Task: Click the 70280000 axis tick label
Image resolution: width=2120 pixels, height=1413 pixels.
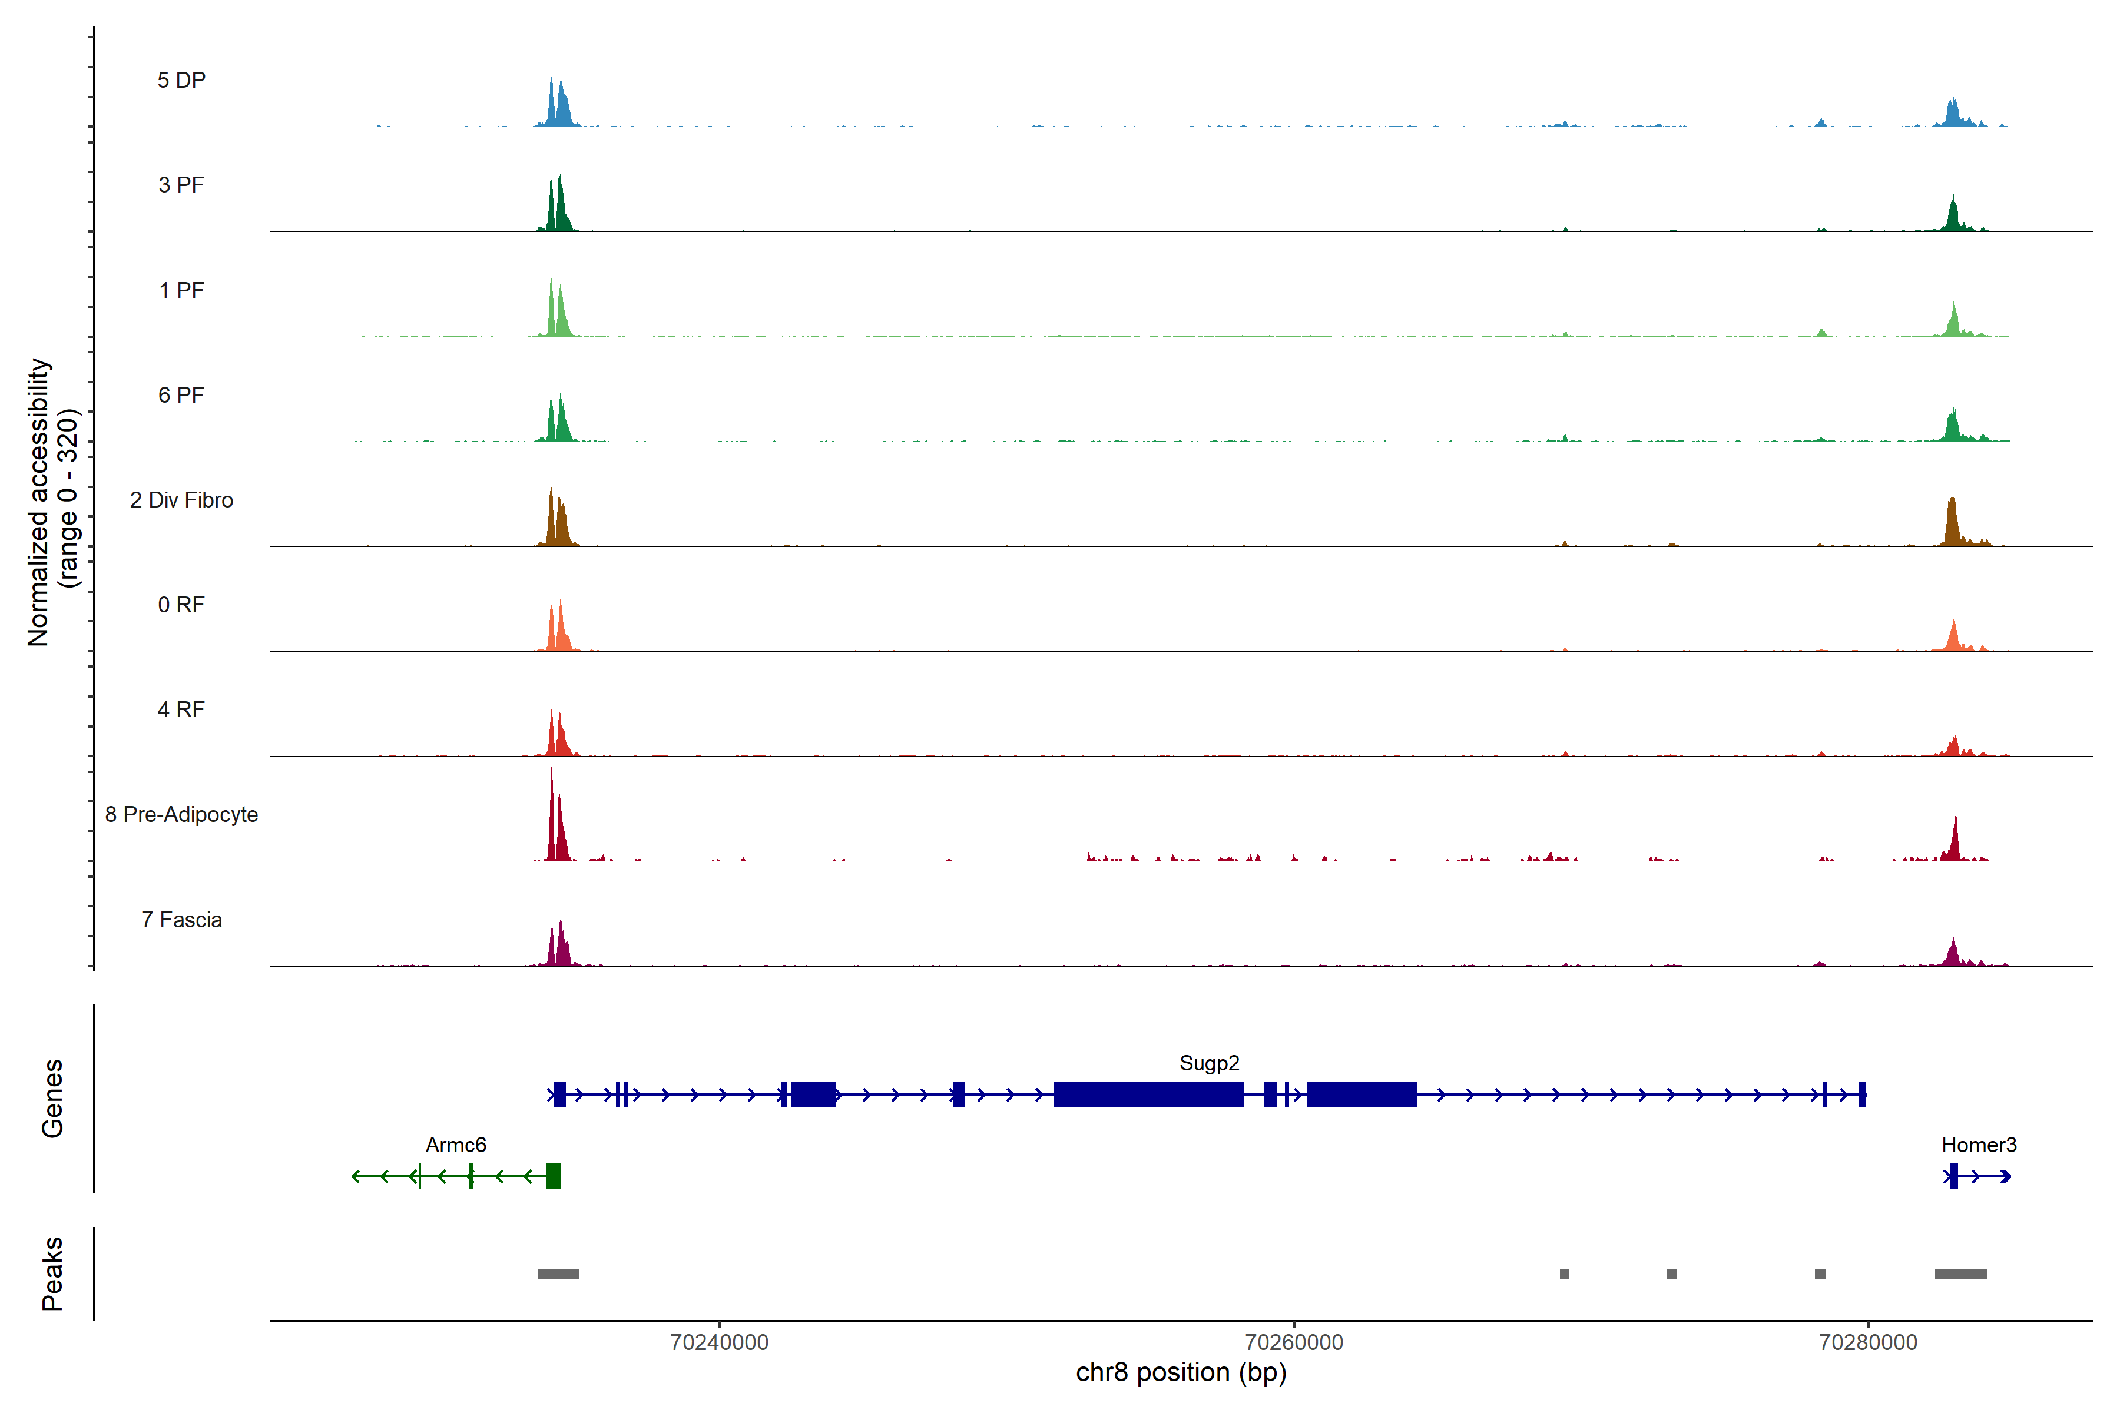Action: (1867, 1343)
